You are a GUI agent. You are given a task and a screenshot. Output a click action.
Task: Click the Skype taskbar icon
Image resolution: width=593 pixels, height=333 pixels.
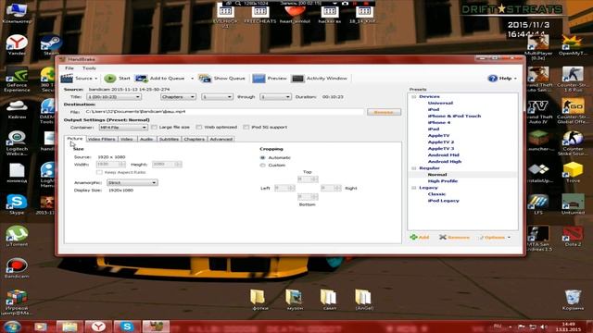(127, 327)
